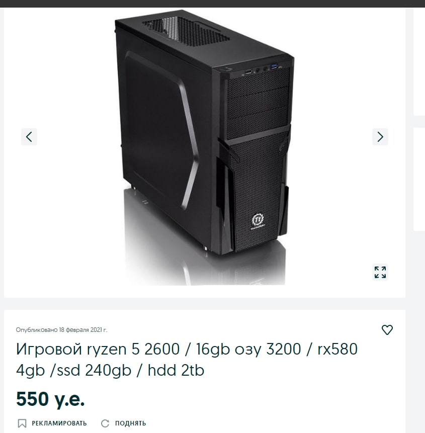This screenshot has width=425, height=433.
Task: Select the Рекламировать action label
Action: pyautogui.click(x=59, y=423)
